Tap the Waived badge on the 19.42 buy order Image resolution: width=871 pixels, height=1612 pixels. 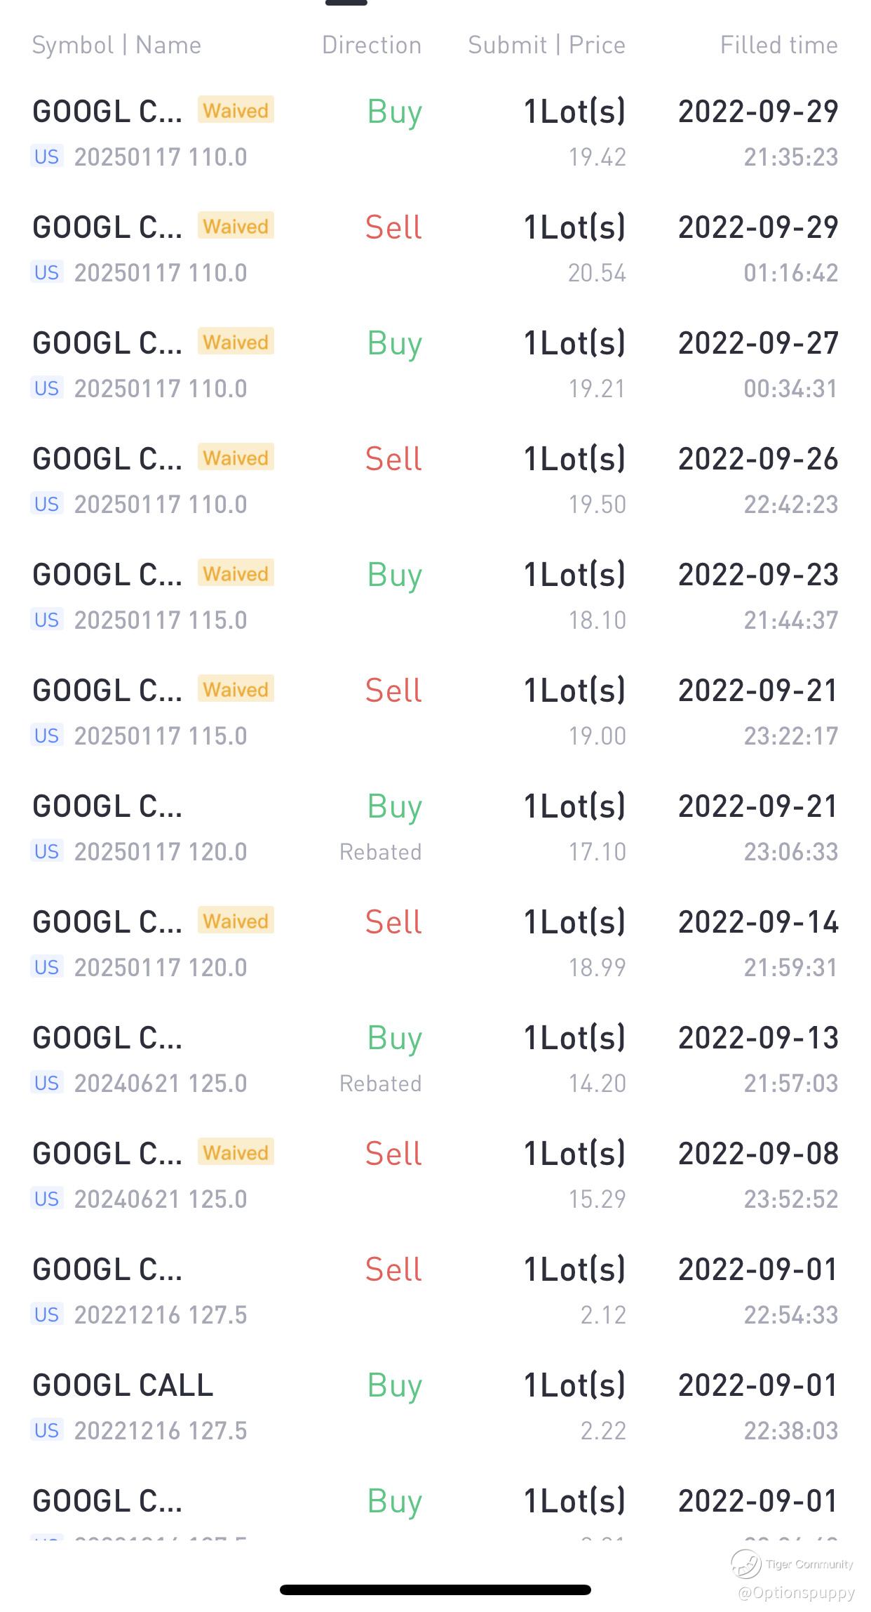[x=236, y=110]
